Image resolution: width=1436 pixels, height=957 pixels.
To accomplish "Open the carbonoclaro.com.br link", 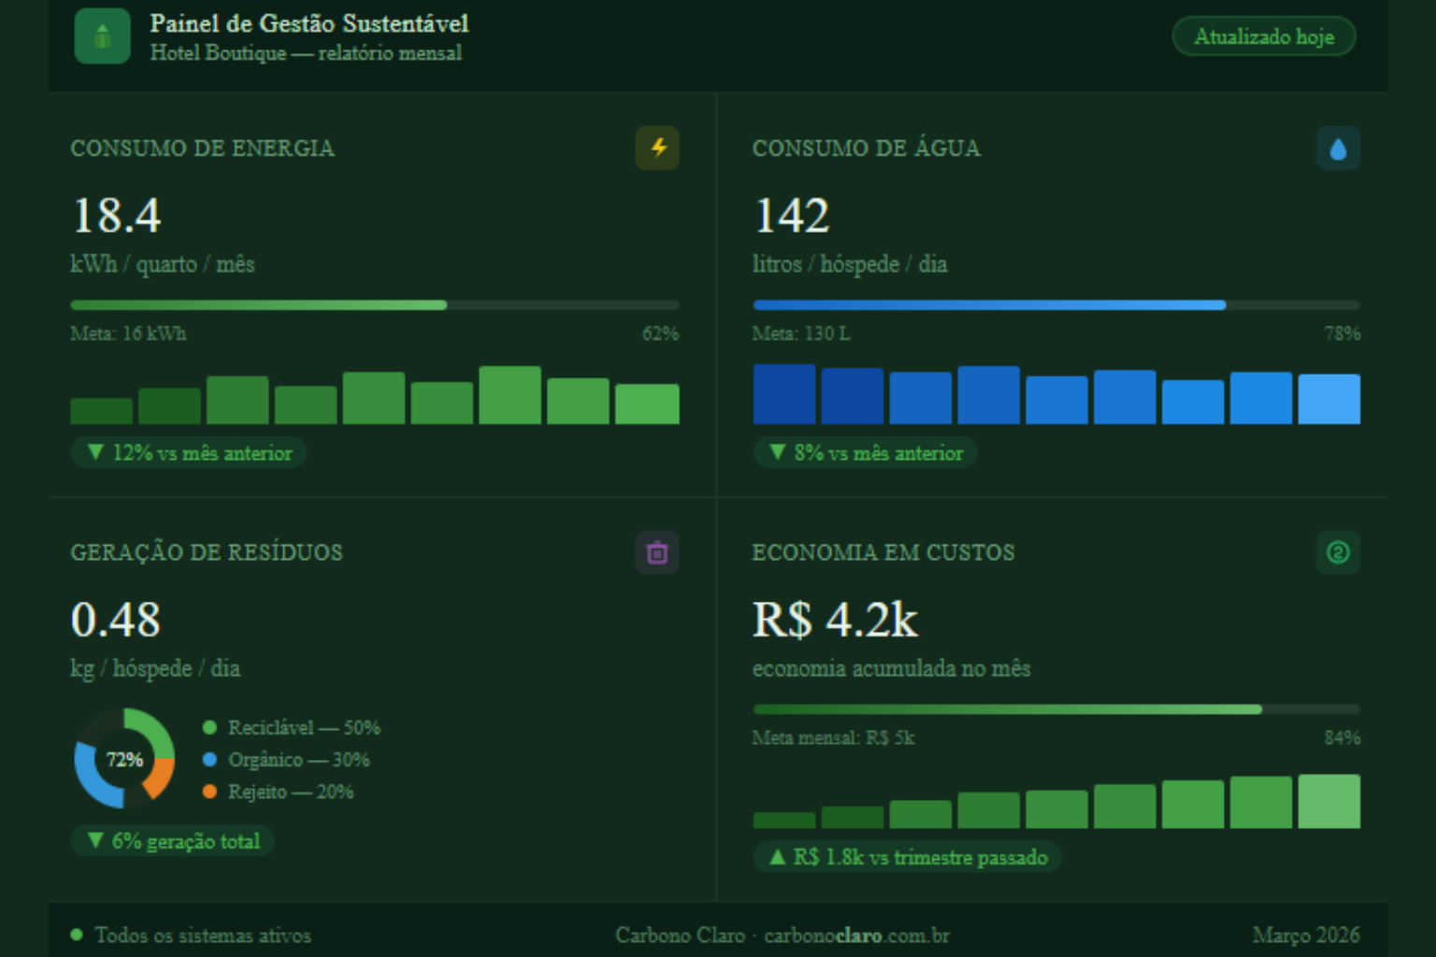I will click(856, 935).
